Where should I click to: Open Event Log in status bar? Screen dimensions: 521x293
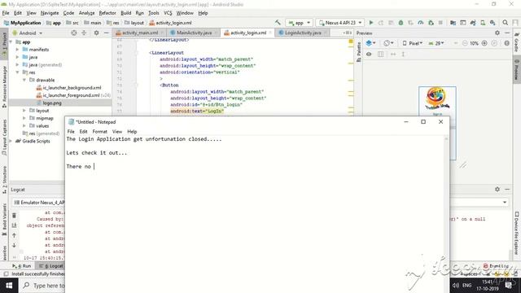496,266
